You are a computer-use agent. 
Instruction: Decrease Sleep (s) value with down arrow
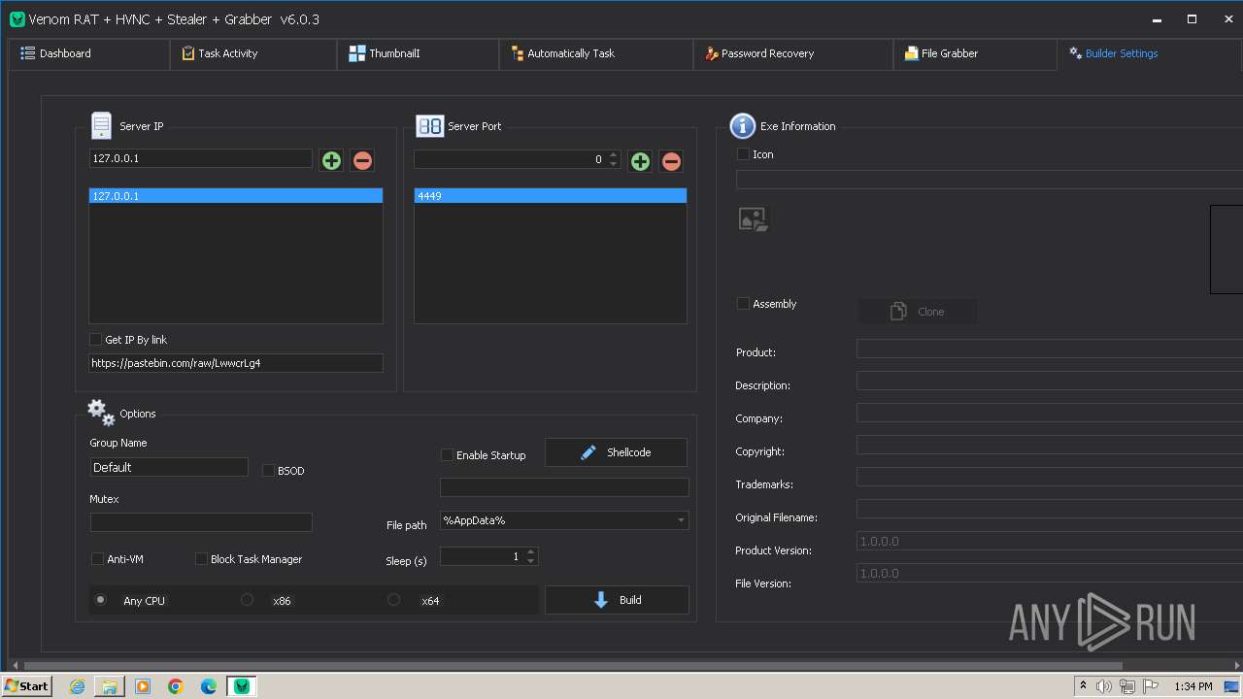530,561
